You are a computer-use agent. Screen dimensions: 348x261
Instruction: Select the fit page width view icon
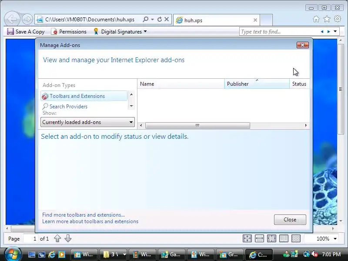259,238
